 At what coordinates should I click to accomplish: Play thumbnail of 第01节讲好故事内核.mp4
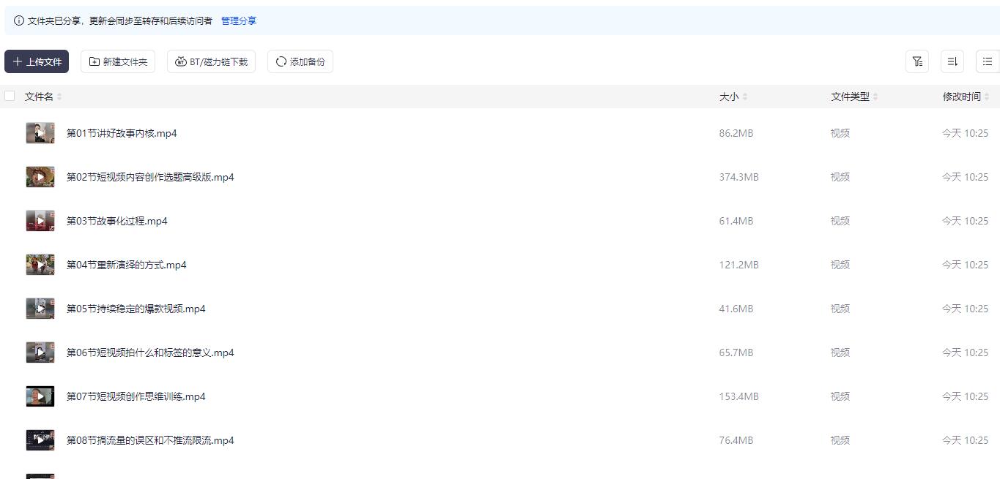point(40,133)
